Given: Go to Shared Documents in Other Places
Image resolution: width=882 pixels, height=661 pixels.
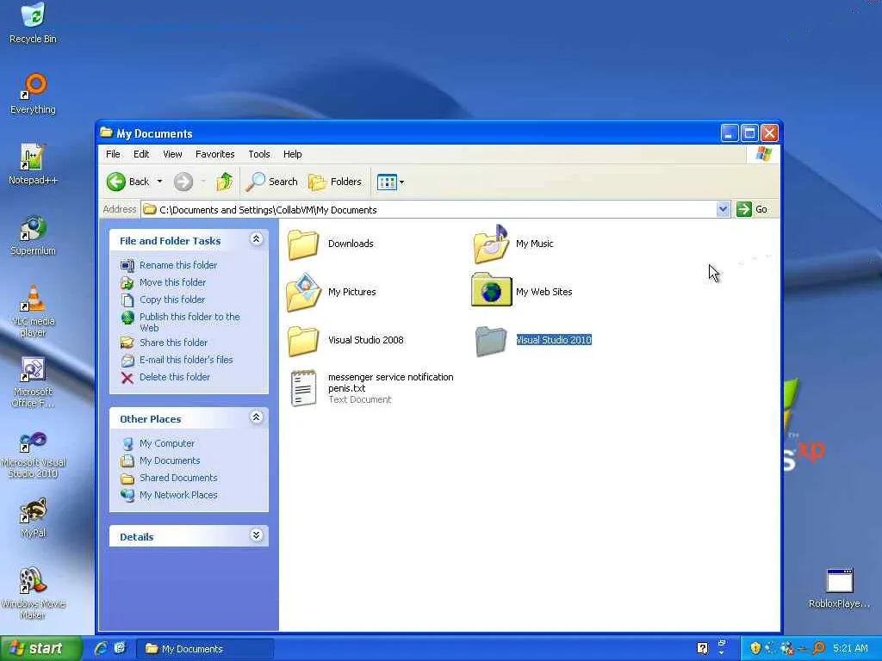Looking at the screenshot, I should pyautogui.click(x=178, y=478).
